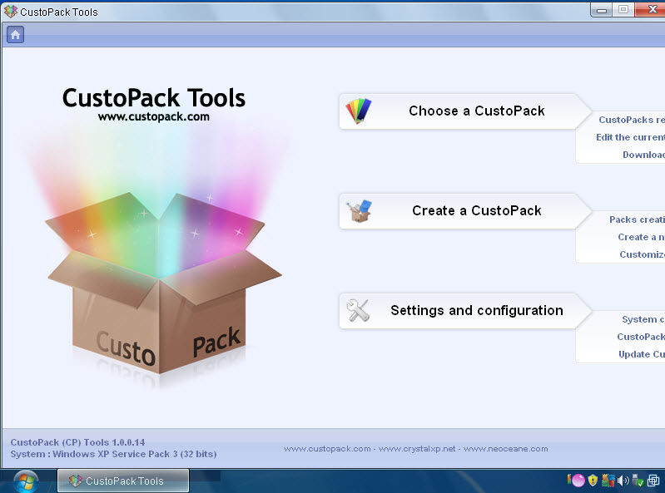Click the 'CustoPack (CP) Tools 1.0.0.14' version text
The width and height of the screenshot is (665, 493).
tap(77, 442)
